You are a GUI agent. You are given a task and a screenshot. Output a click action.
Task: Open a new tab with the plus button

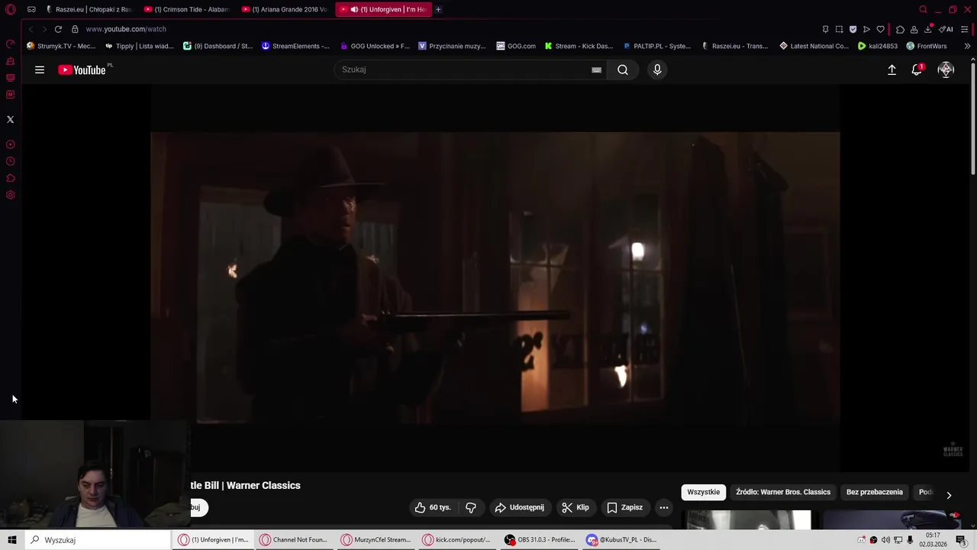pyautogui.click(x=438, y=9)
